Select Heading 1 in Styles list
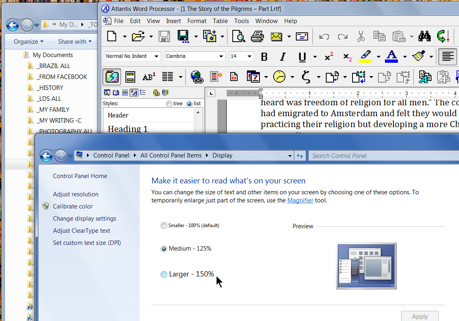Viewport: 459px width, 321px height. tap(148, 129)
